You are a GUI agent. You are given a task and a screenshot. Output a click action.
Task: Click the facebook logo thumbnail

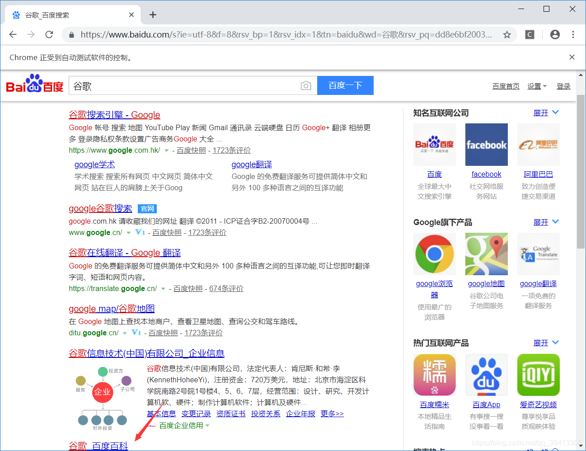(487, 145)
